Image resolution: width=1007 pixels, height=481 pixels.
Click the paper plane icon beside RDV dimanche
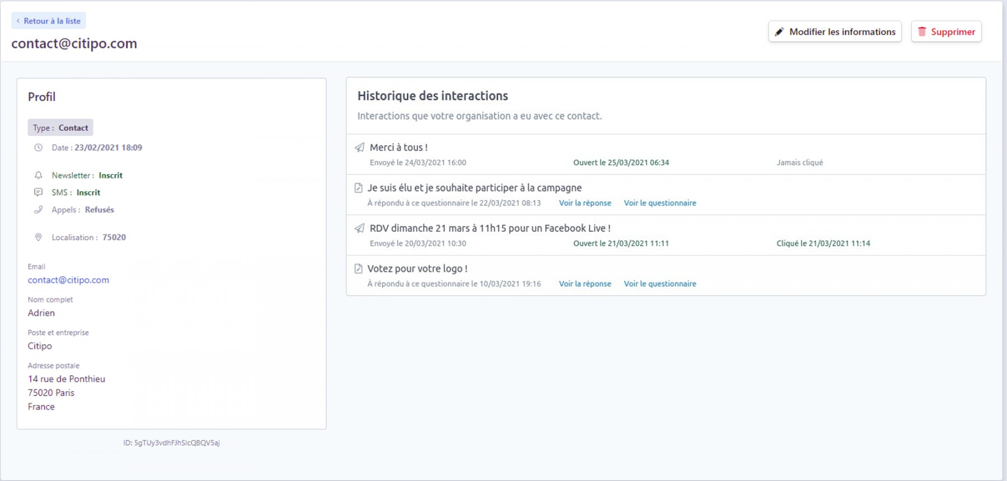(360, 228)
